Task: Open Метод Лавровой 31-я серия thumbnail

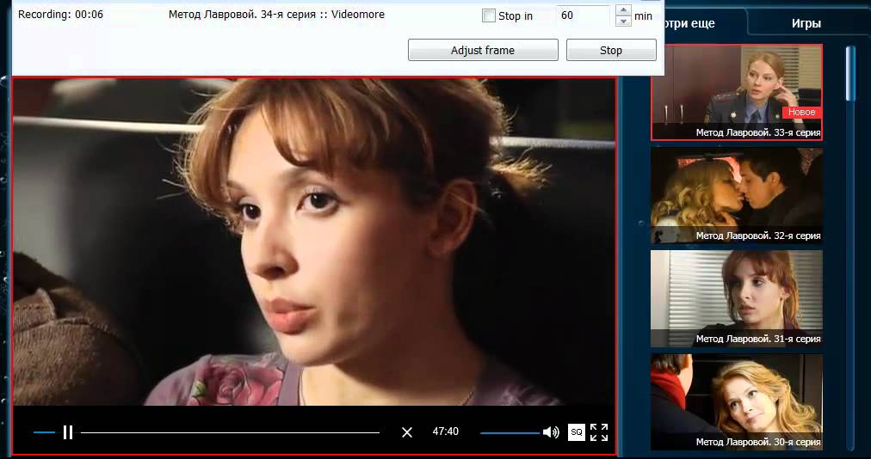Action: click(737, 298)
